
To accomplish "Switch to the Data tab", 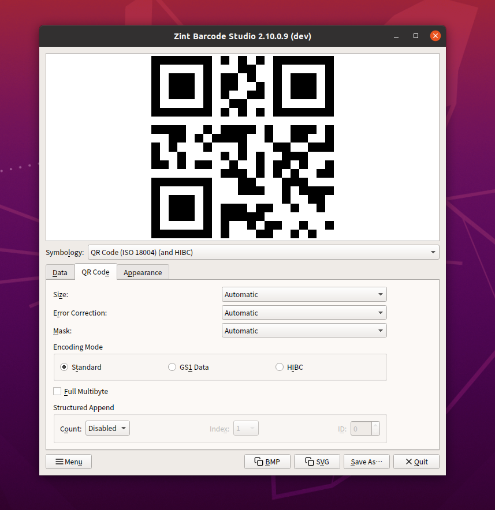I will tap(59, 272).
